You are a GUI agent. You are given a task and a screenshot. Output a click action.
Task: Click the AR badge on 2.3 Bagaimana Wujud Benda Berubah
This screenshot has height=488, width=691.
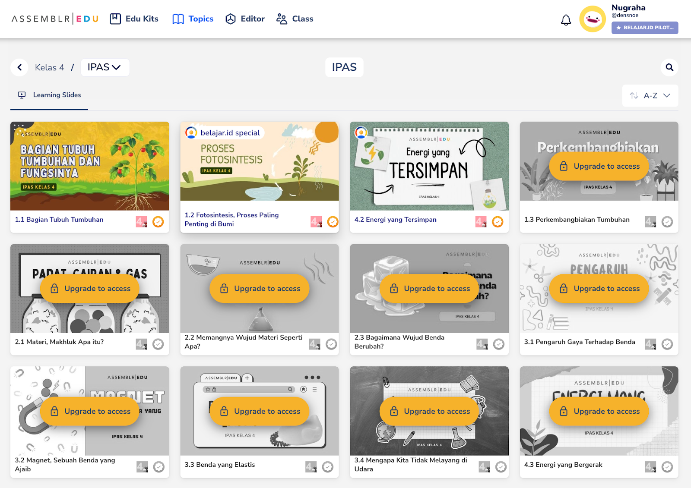click(482, 344)
